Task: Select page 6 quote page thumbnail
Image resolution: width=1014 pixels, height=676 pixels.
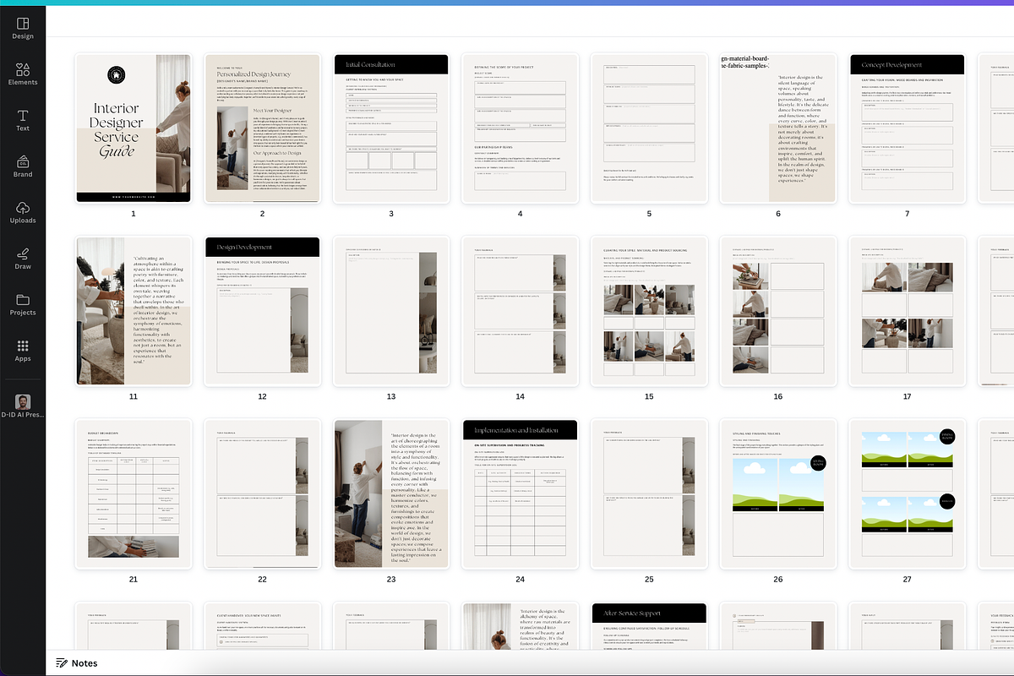Action: (x=777, y=128)
